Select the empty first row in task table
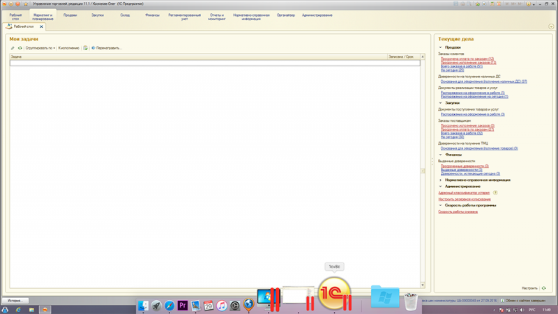Image resolution: width=558 pixels, height=314 pixels. [215, 63]
